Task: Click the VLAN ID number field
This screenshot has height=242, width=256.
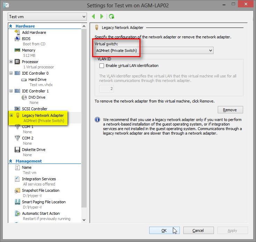Action: [x=106, y=89]
